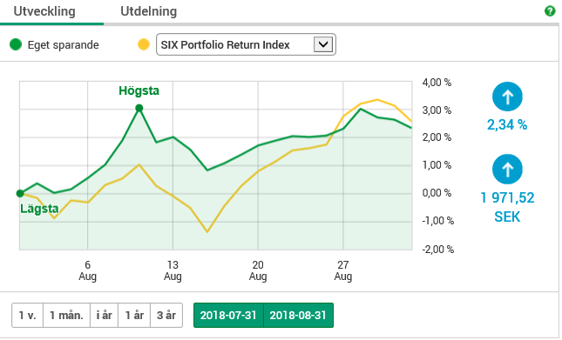This screenshot has width=562, height=340.
Task: Open the SIX Portfolio Return Index dropdown
Action: 246,44
